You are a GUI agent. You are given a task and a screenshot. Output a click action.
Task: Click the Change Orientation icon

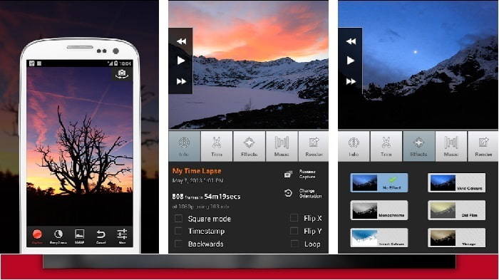(x=288, y=193)
